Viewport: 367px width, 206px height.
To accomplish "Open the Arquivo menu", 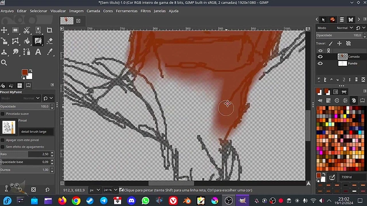I will [7, 11].
